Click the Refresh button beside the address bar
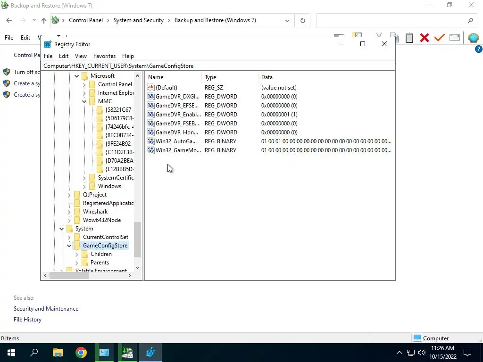 click(x=302, y=20)
